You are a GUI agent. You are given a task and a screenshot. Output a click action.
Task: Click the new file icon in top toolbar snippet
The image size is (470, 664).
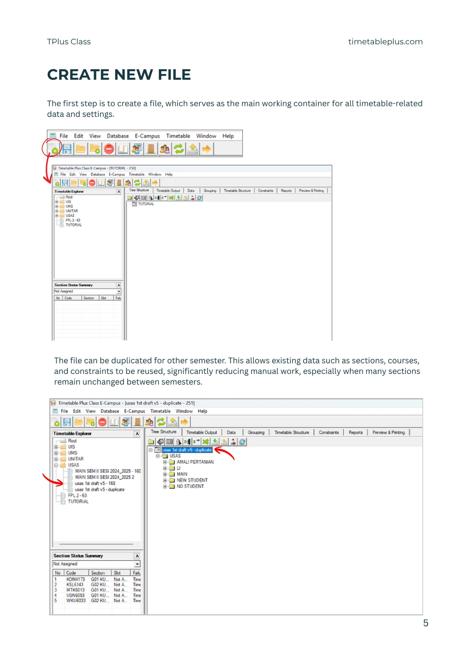[53, 149]
